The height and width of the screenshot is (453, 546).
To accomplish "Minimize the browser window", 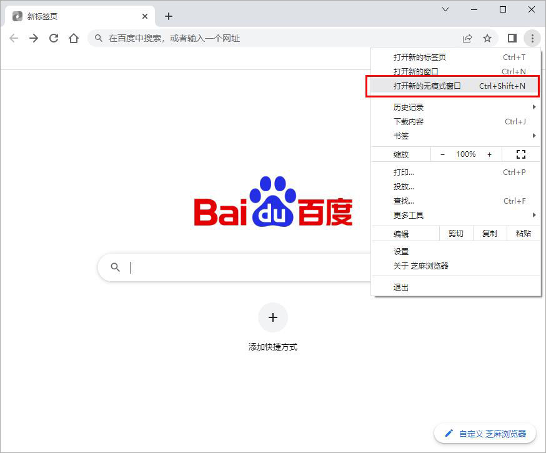I will click(x=474, y=9).
